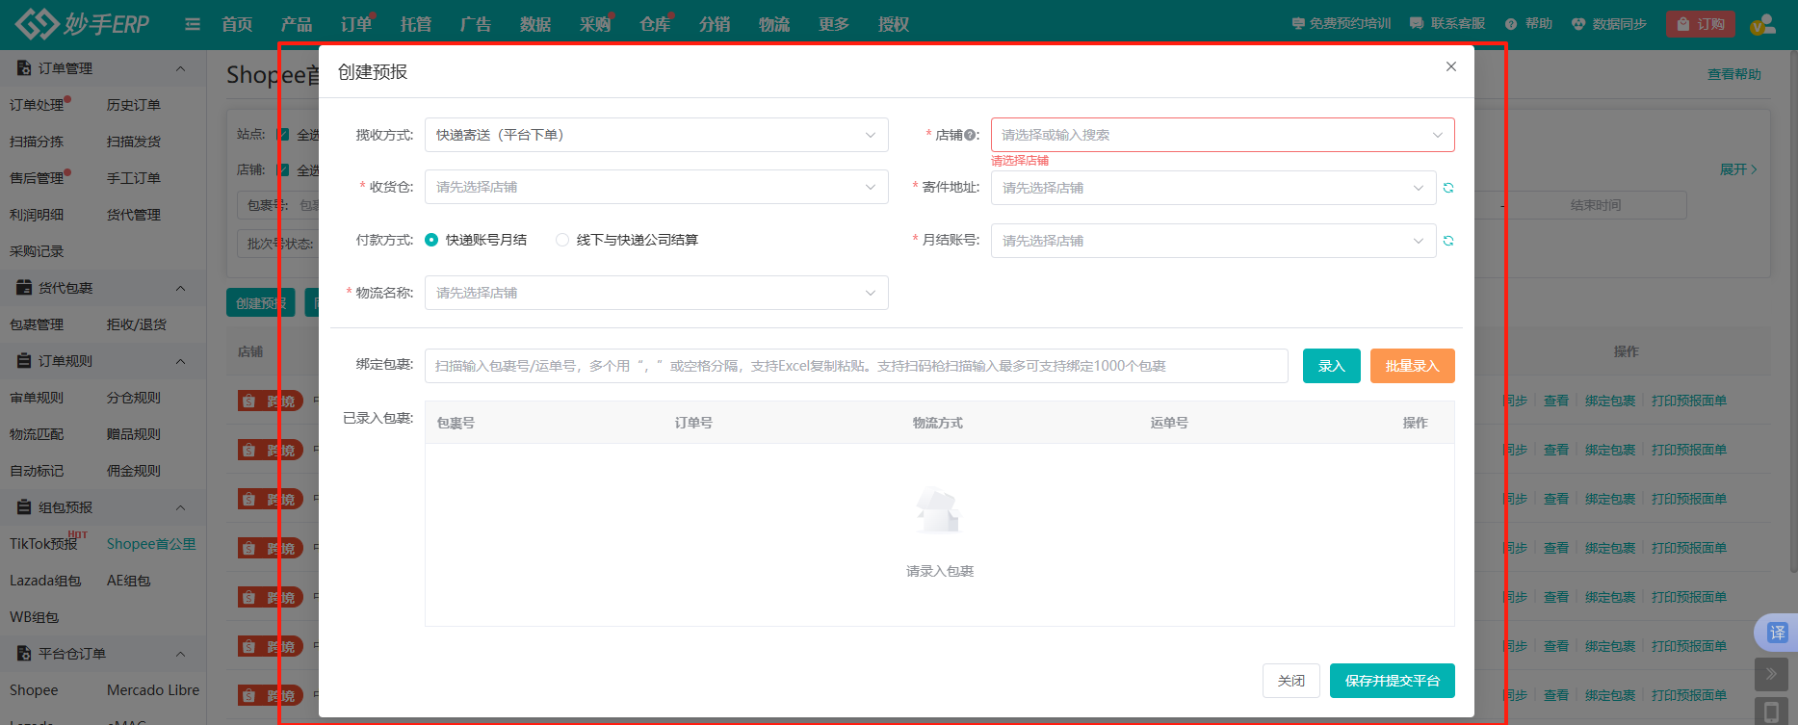Open the translate floating icon
The image size is (1798, 725).
pos(1777,633)
